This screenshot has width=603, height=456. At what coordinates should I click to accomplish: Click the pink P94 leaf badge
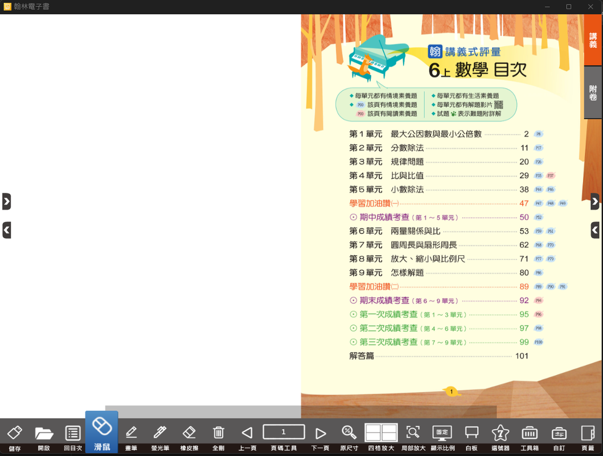pyautogui.click(x=539, y=300)
